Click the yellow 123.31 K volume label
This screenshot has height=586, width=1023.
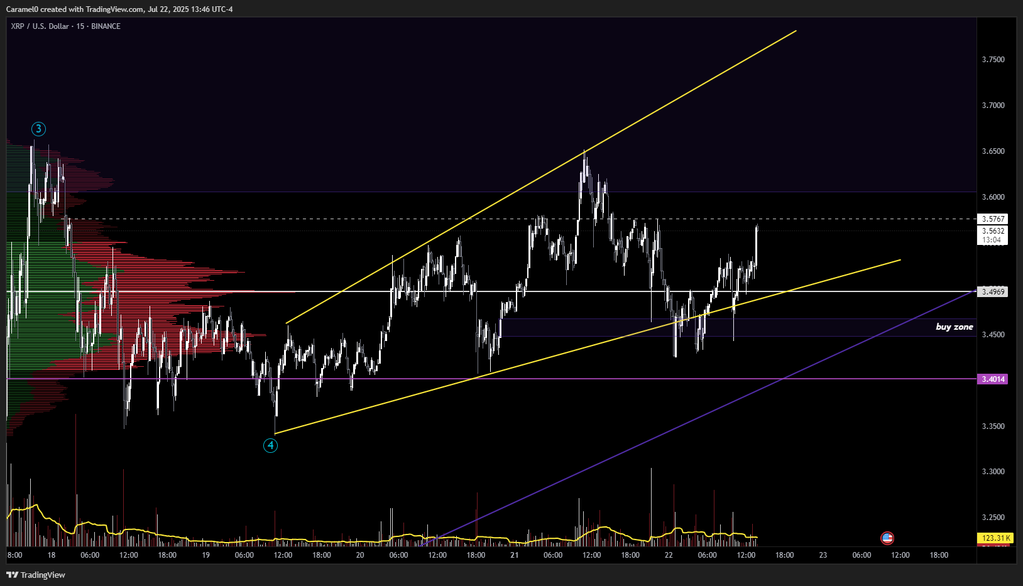pos(995,538)
